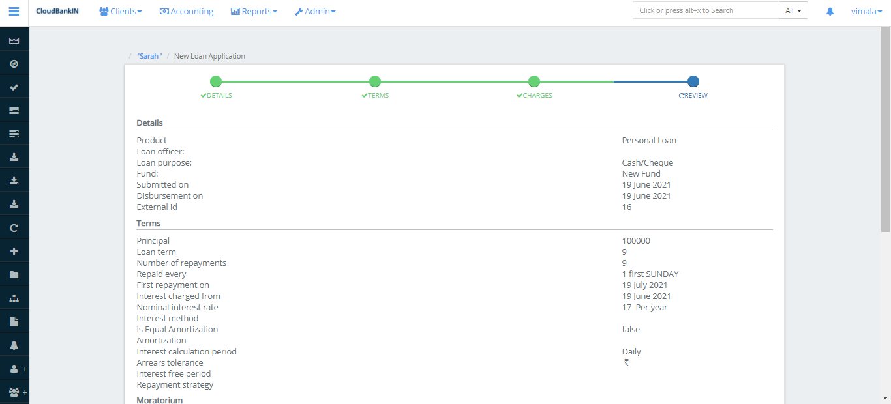Select the folder icon in the sidebar
This screenshot has width=891, height=404.
pos(14,274)
